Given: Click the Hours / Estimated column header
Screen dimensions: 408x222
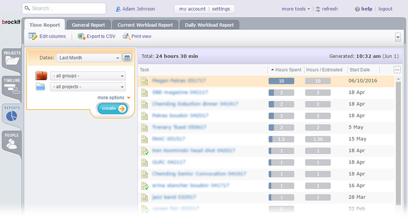Looking at the screenshot, I should click(324, 70).
